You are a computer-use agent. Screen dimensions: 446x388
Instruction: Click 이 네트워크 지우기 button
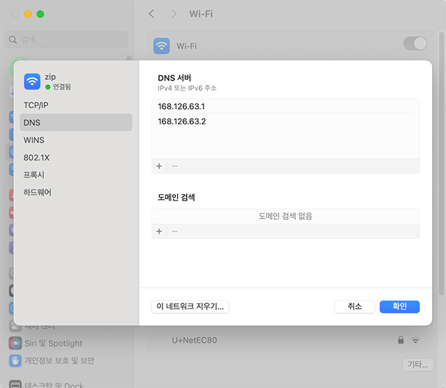click(190, 306)
